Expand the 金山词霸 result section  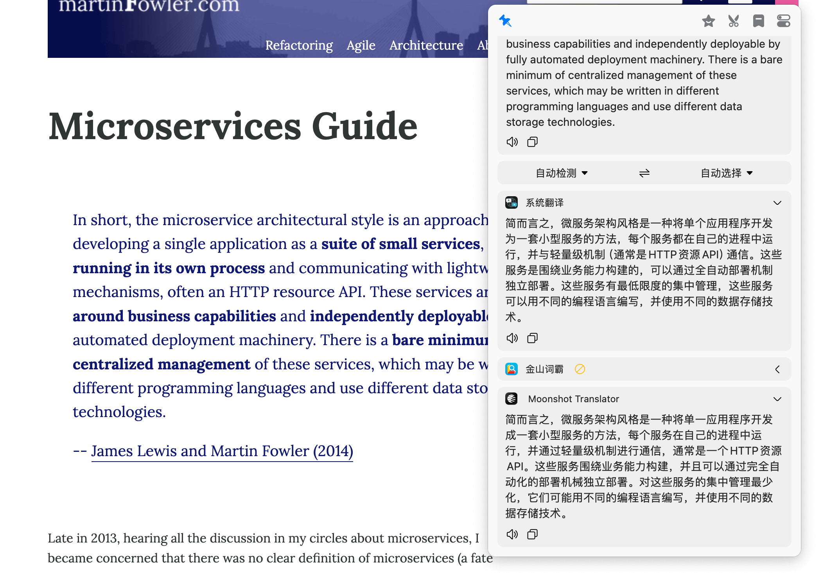point(777,369)
